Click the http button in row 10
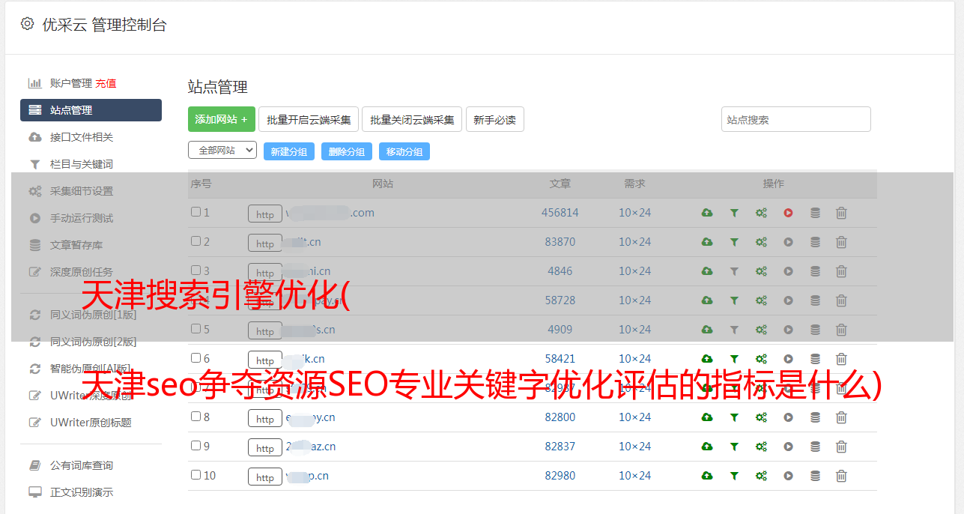Image resolution: width=964 pixels, height=514 pixels. click(x=265, y=477)
